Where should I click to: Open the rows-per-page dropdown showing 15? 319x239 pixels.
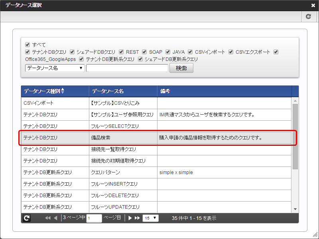point(150,218)
